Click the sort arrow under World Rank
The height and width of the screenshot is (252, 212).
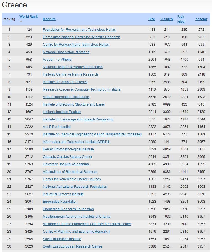(21, 22)
